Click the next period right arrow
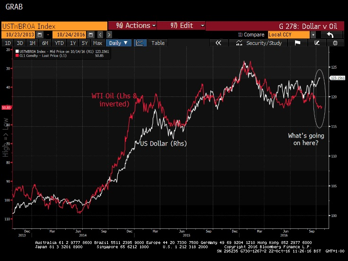Image resolution: width=348 pixels, height=261 pixels. click(109, 35)
